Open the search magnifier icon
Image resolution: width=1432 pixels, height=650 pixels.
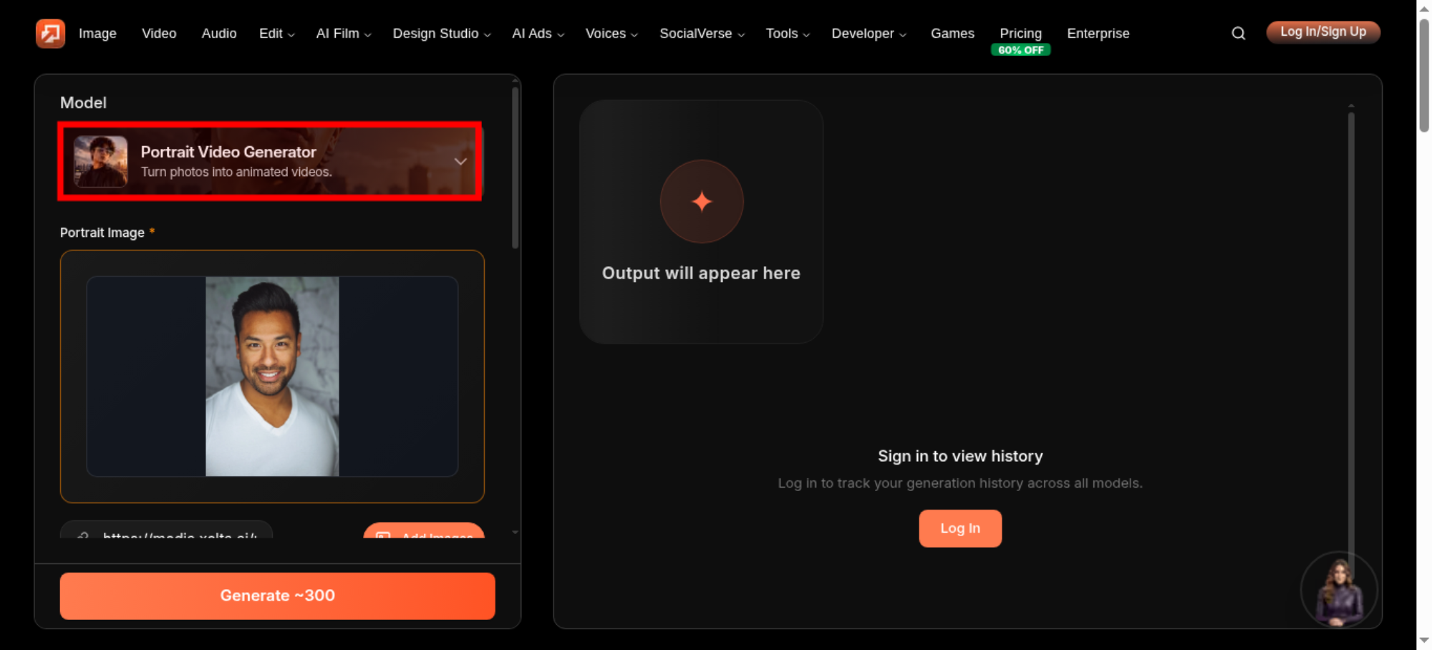point(1238,33)
